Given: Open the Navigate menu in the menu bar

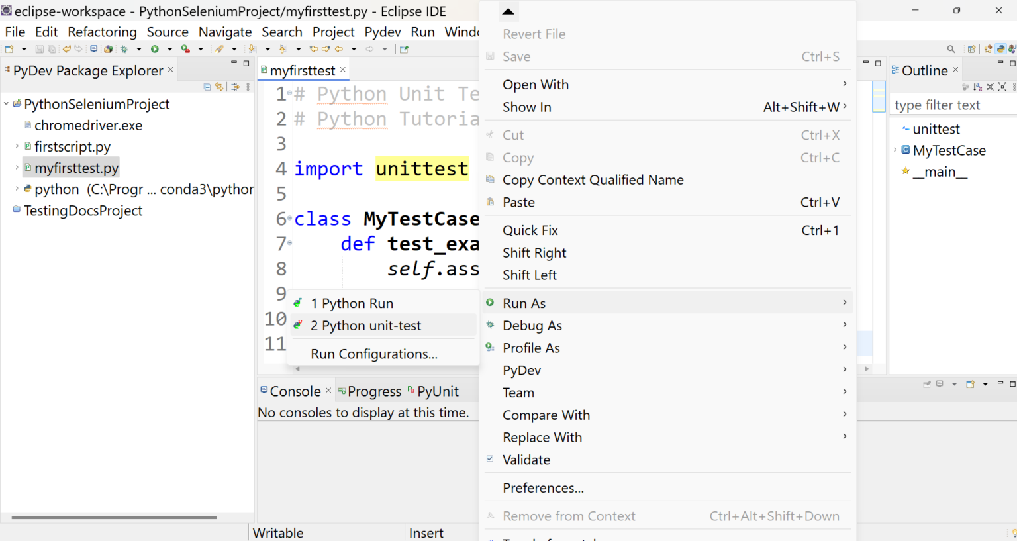Looking at the screenshot, I should click(x=225, y=32).
